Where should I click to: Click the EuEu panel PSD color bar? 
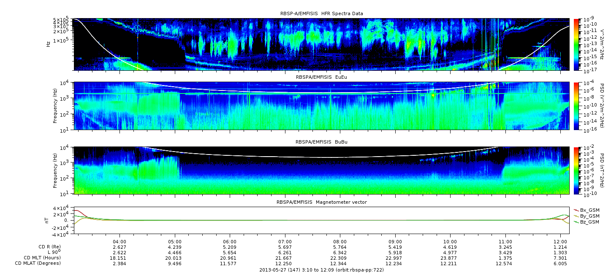click(576, 106)
